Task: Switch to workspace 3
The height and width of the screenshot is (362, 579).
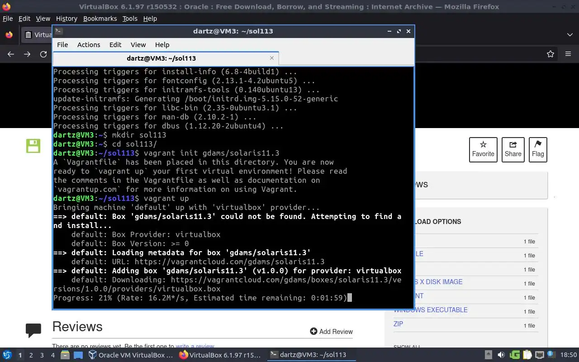Action: 42,355
